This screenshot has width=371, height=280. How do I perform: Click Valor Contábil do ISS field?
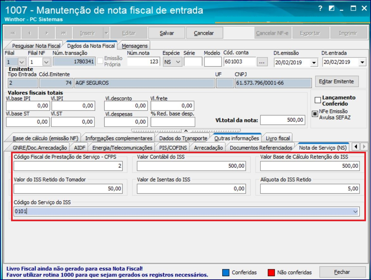192,166
